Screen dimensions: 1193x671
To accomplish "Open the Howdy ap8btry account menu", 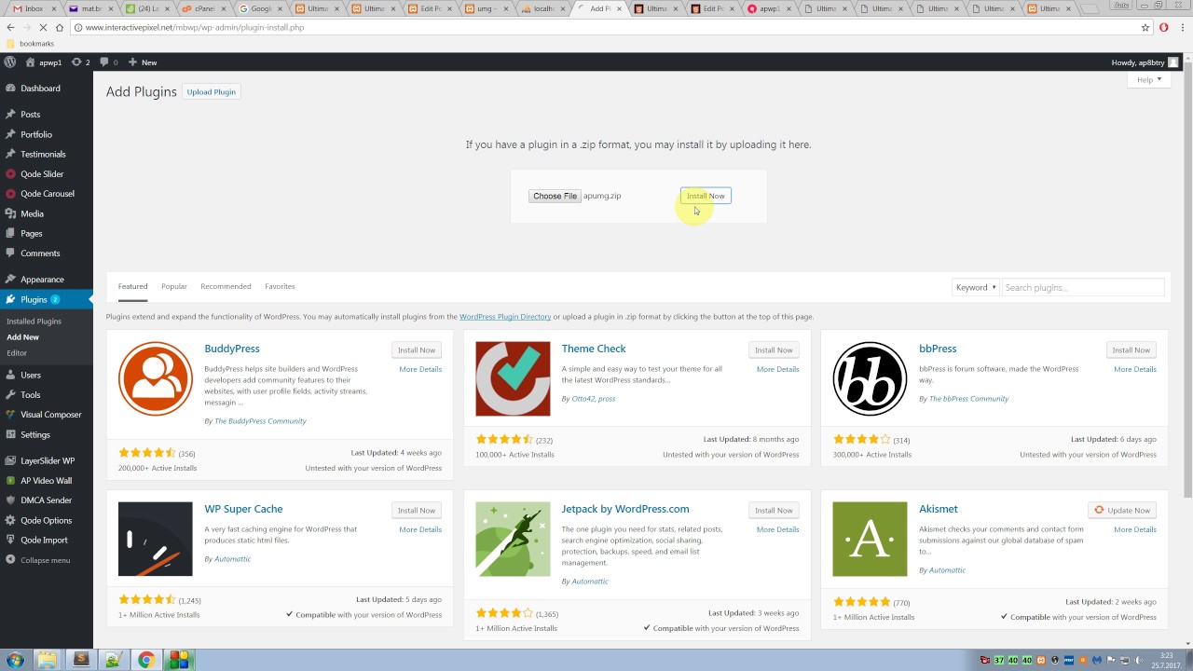I will tap(1145, 62).
